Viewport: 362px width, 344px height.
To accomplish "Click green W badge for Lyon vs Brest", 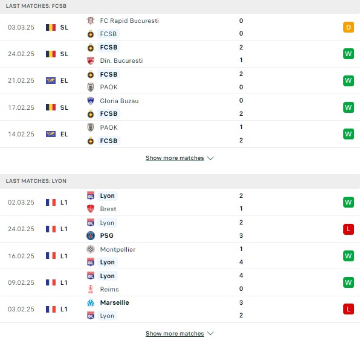I will point(348,202).
